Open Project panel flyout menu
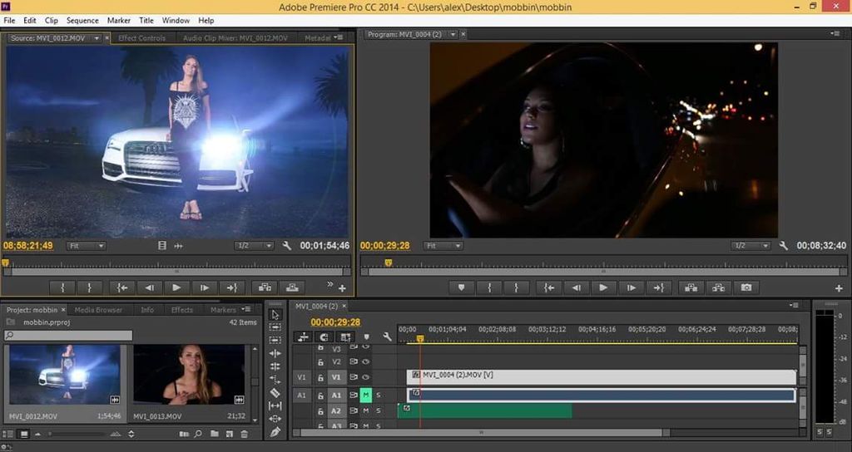This screenshot has width=852, height=452. point(246,309)
